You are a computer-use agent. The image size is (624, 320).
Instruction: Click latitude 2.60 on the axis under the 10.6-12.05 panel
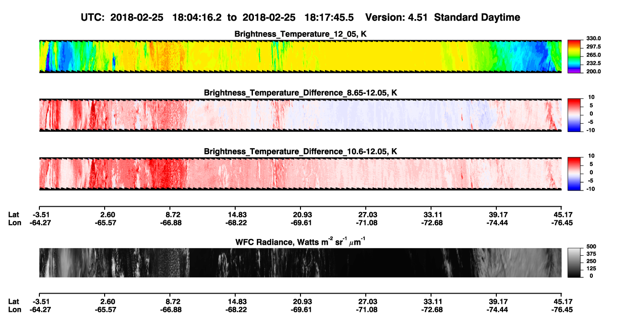[108, 214]
